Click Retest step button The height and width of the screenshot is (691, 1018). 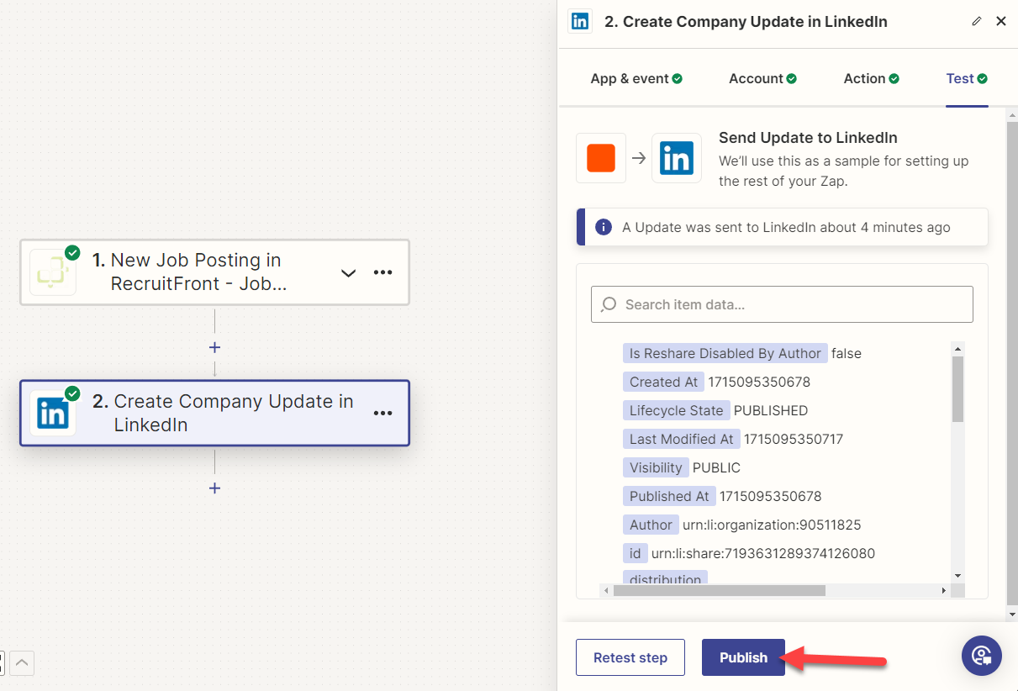pos(630,657)
